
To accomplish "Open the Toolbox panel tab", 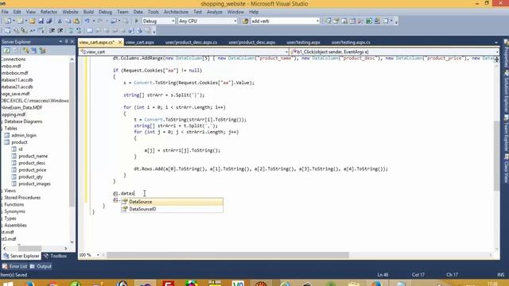I will 55,256.
